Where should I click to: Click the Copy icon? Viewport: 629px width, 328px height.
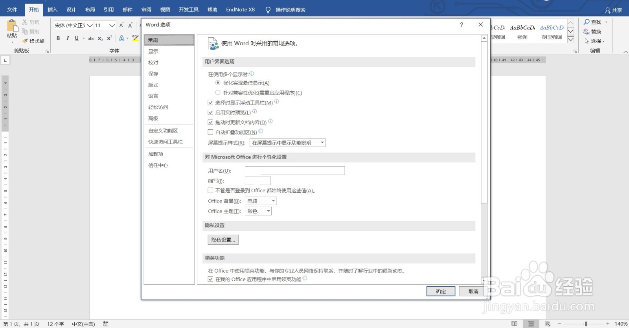(25, 31)
